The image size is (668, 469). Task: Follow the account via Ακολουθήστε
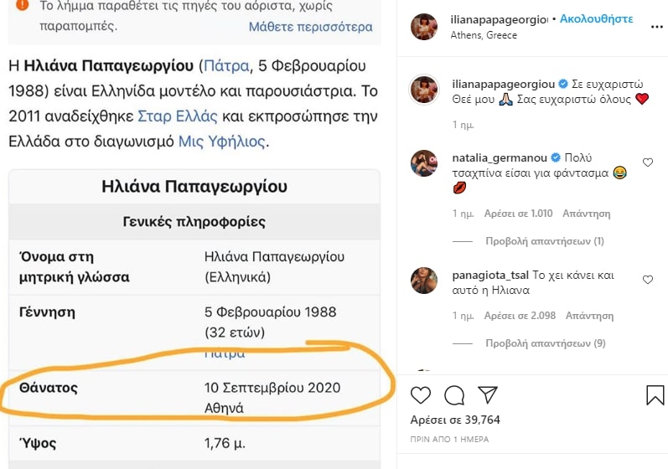[597, 18]
